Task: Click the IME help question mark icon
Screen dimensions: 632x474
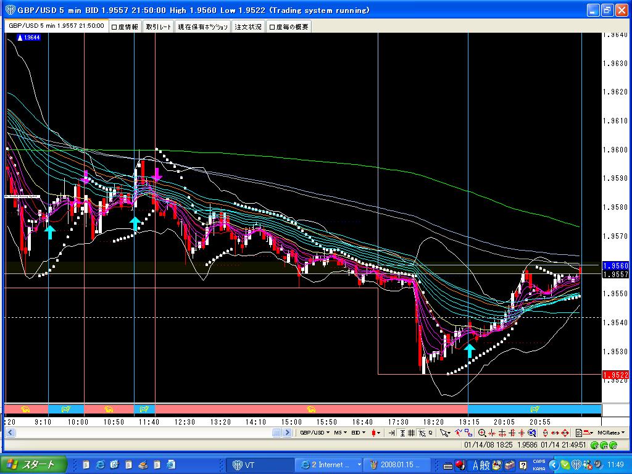Action: tap(523, 465)
